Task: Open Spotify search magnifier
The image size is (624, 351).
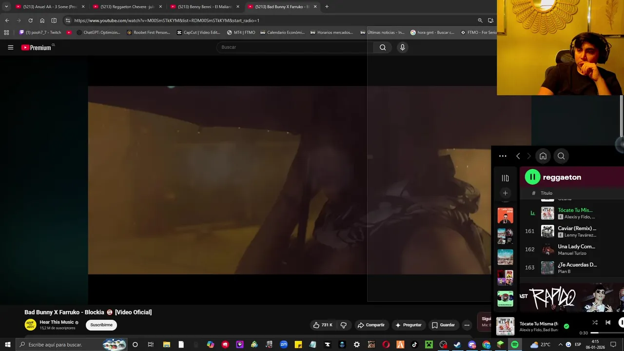Action: tap(561, 156)
